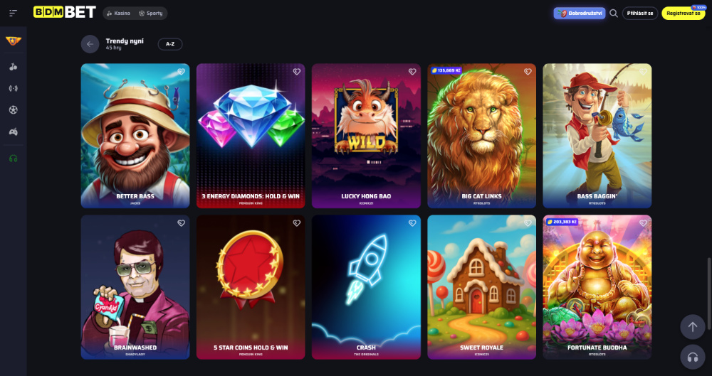Image resolution: width=712 pixels, height=376 pixels.
Task: Favorite the Better Bass game heart
Action: (x=181, y=72)
